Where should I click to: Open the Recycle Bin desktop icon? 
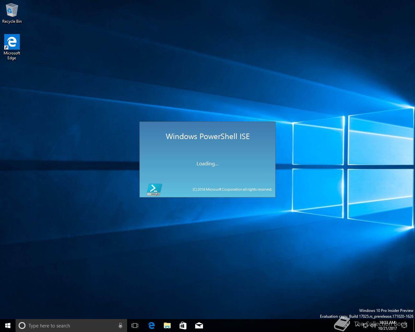tap(12, 14)
